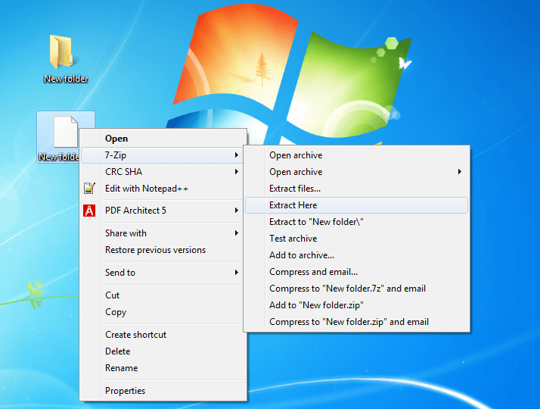Choose Open in the context menu

(163, 139)
